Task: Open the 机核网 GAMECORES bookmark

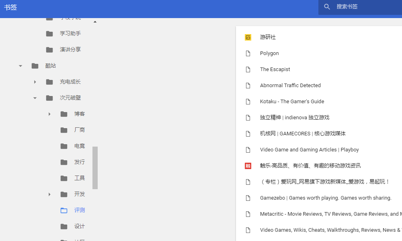Action: pos(303,134)
